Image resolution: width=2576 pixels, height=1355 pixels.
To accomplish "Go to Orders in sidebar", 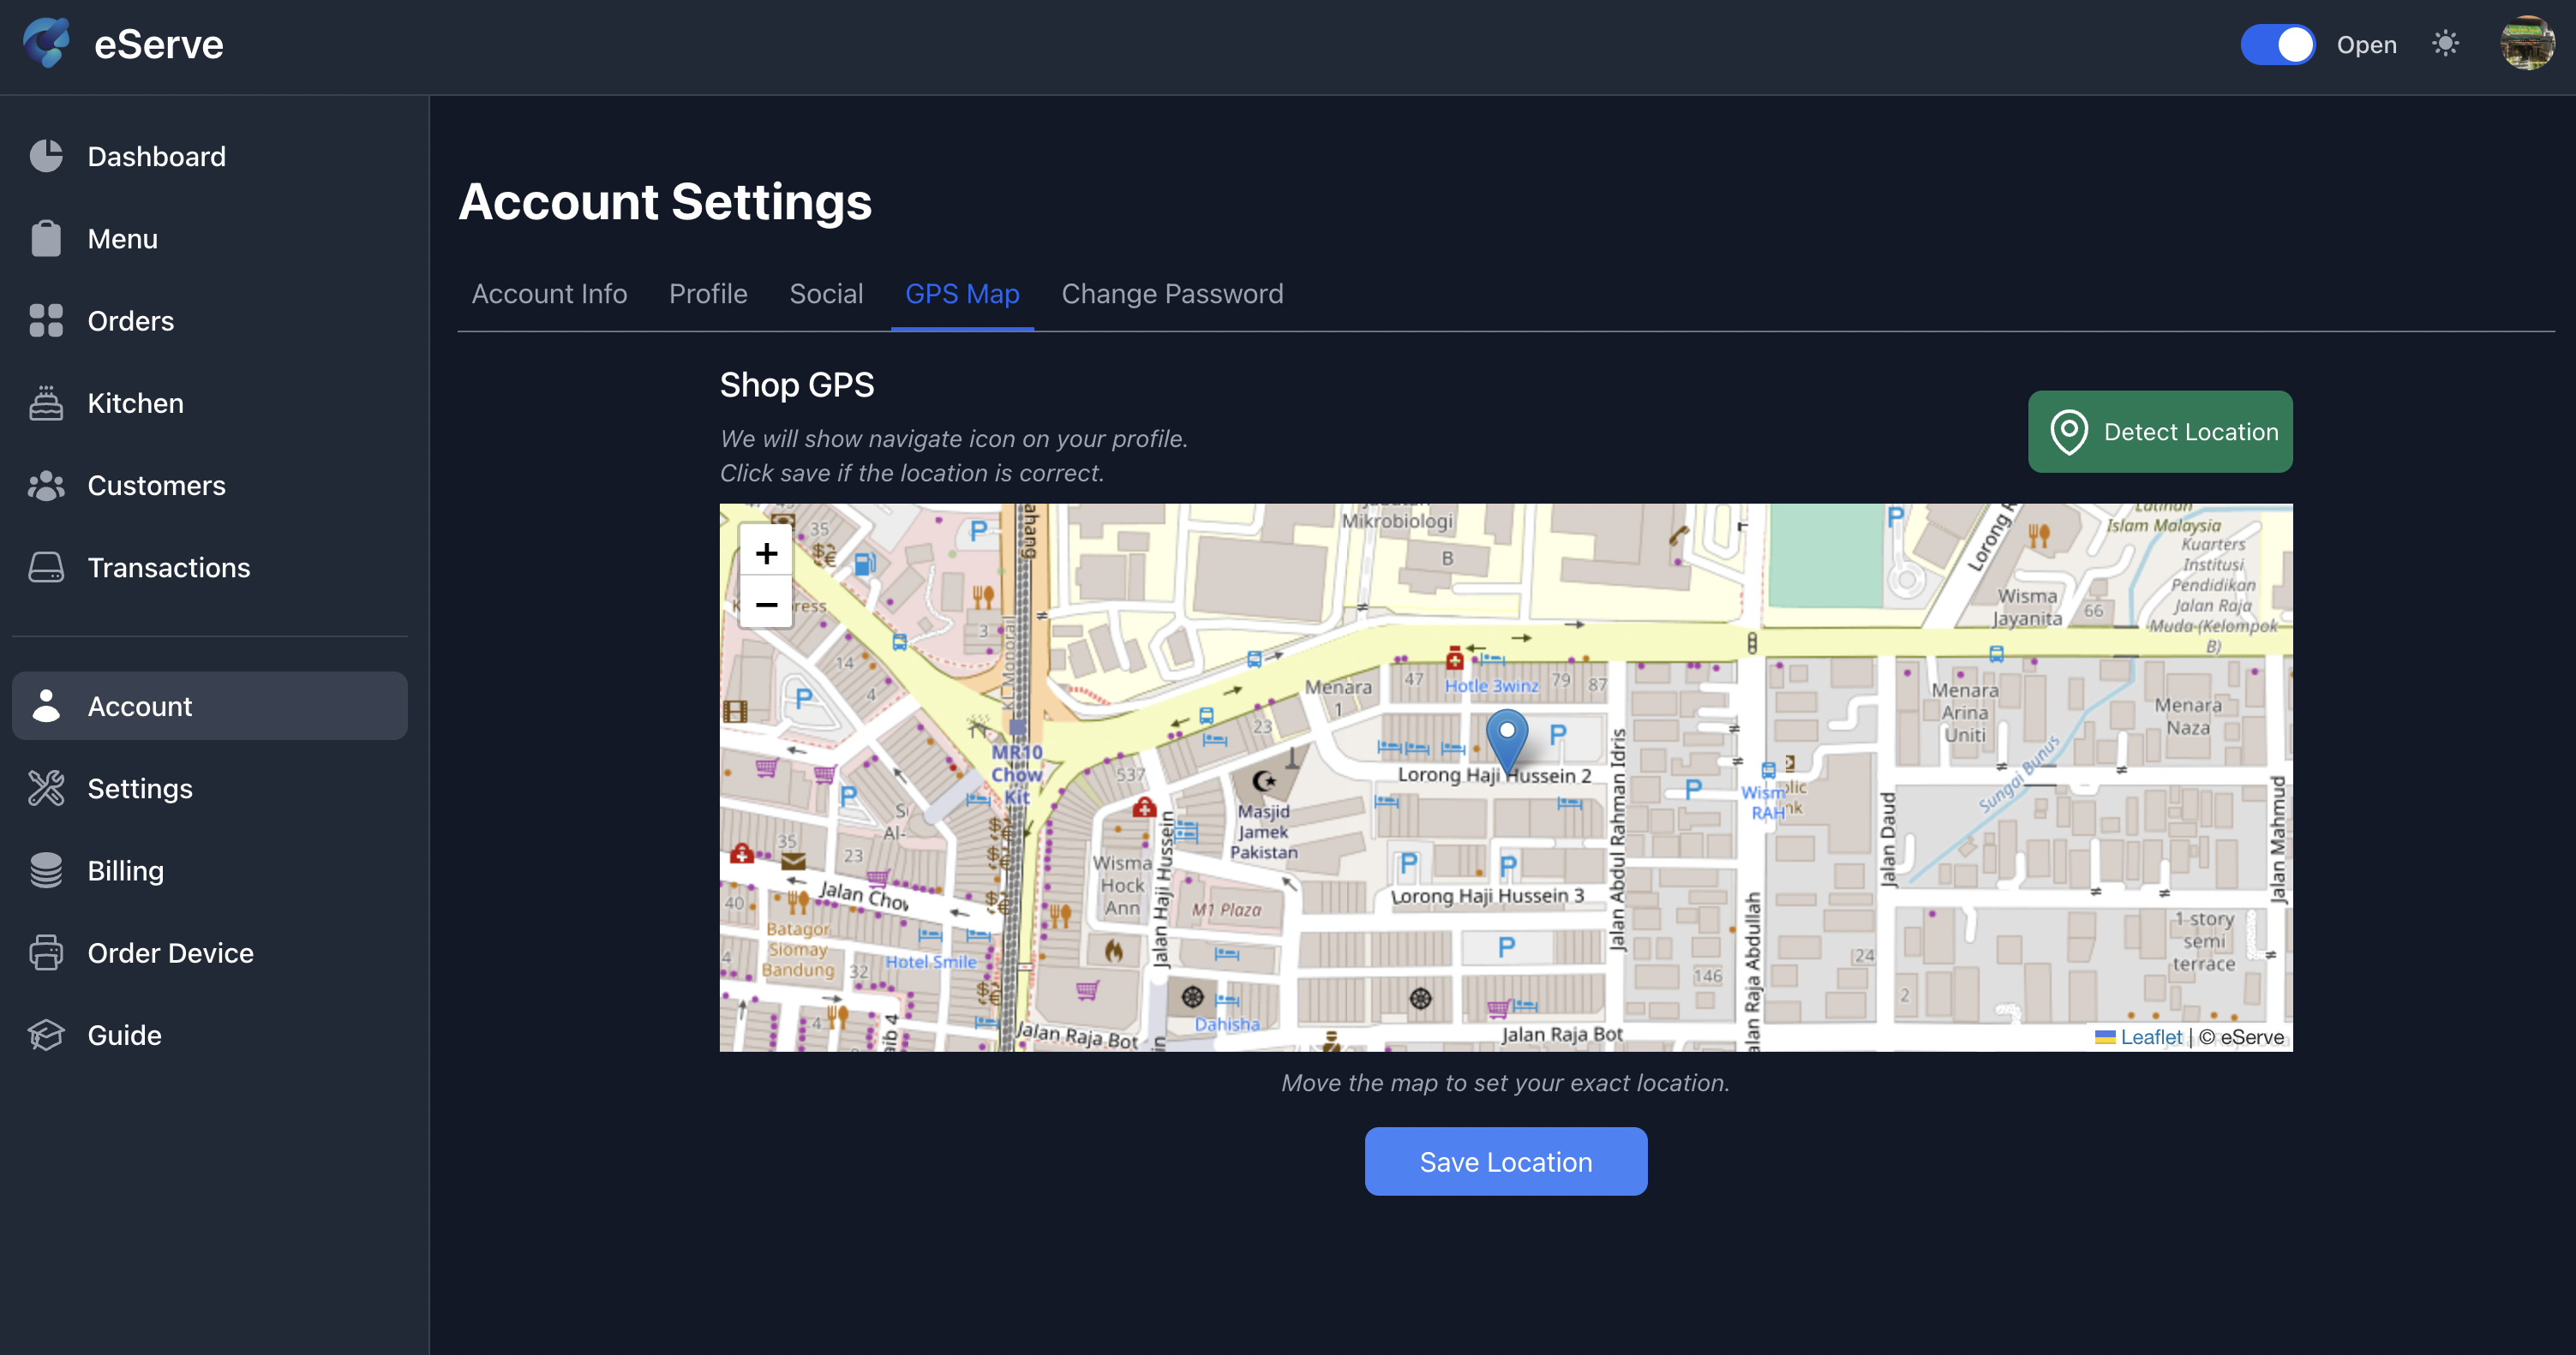I will 130,320.
